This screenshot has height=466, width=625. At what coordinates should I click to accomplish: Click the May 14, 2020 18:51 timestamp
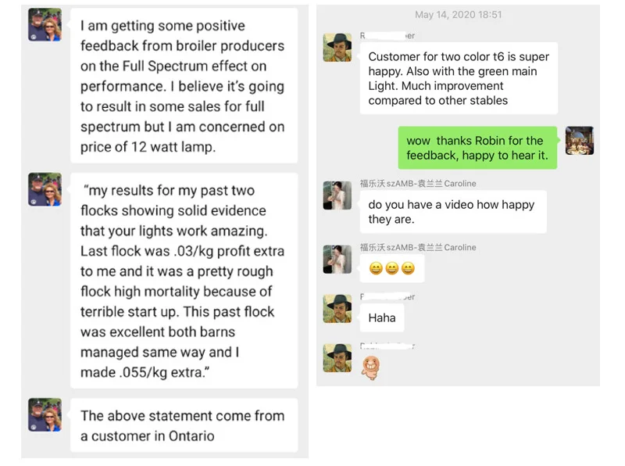(458, 15)
